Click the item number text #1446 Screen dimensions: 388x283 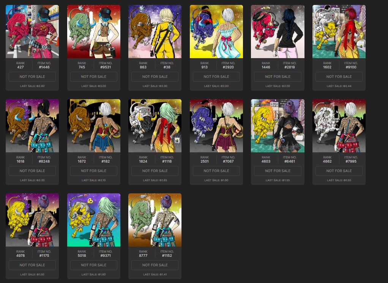44,67
